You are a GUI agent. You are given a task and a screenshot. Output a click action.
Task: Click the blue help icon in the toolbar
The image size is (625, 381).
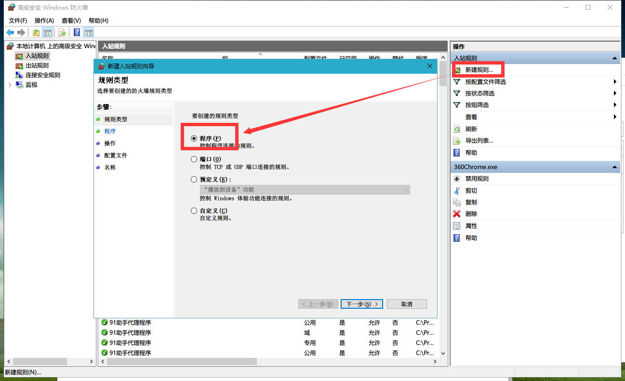pyautogui.click(x=77, y=32)
